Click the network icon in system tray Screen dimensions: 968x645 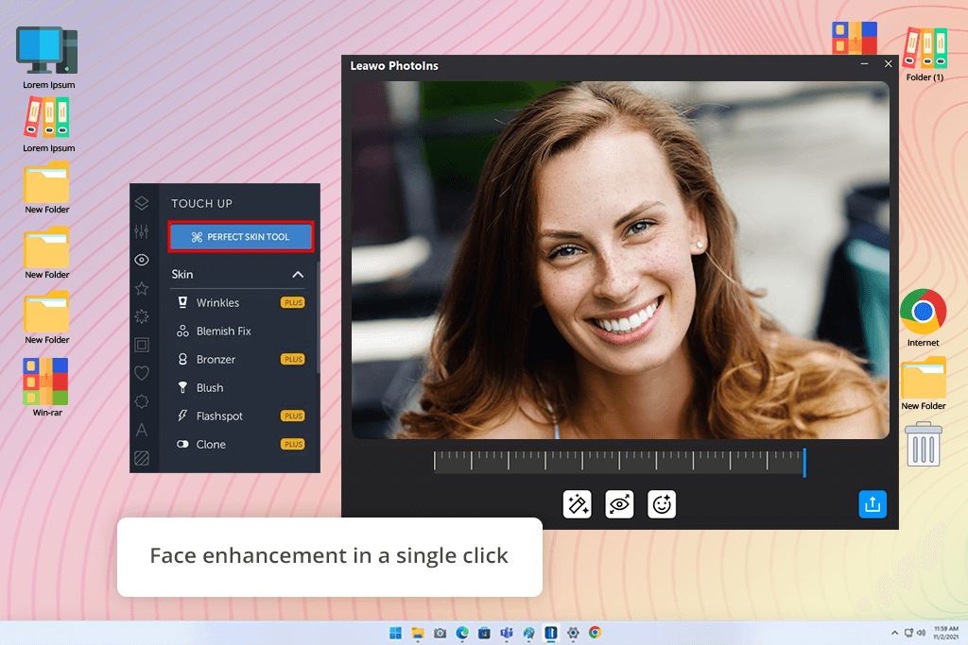tap(908, 633)
